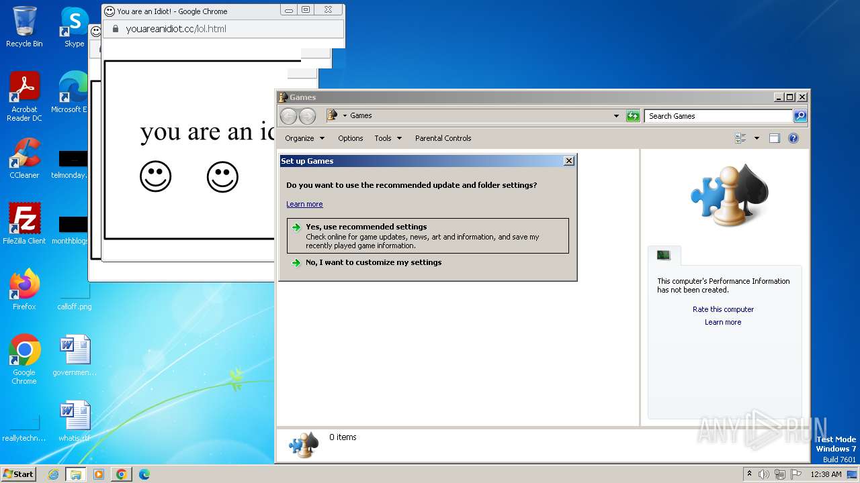Viewport: 860px width, 483px height.
Task: Open Internet Explorer from the taskbar
Action: [53, 474]
